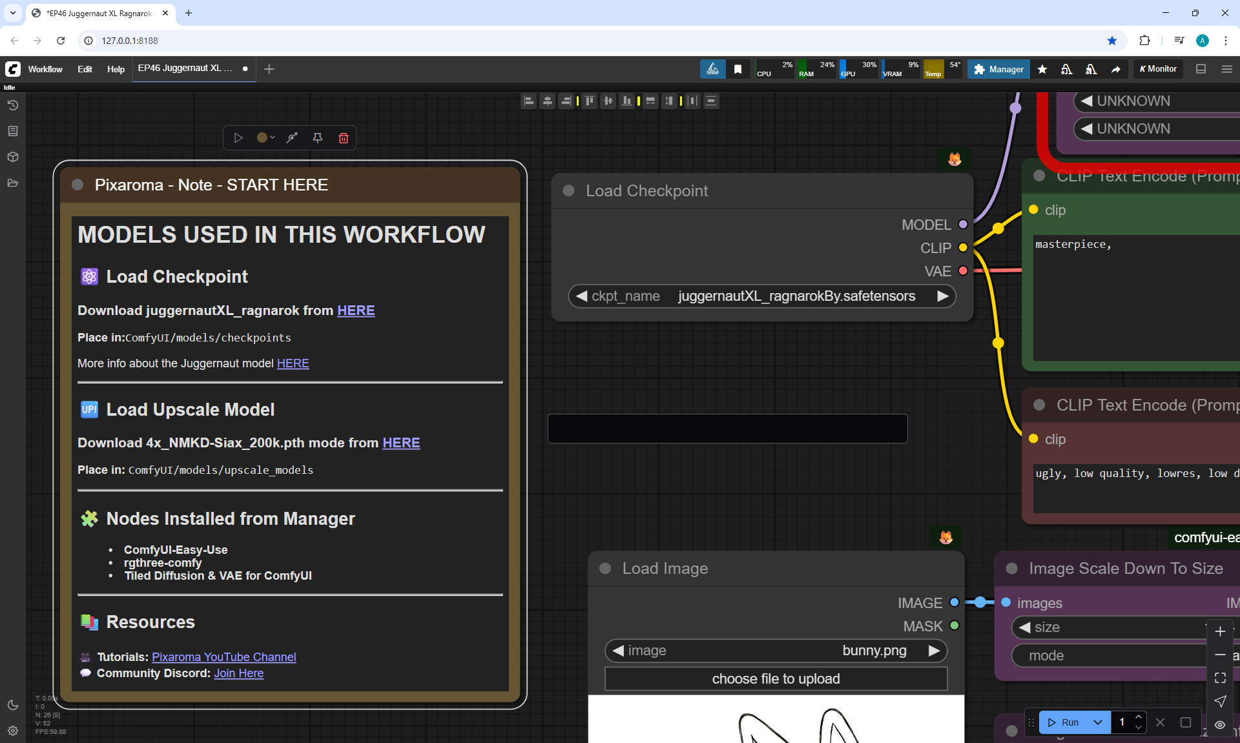Open the queue history sidebar icon
Screen dimensions: 1240x743
coord(13,105)
